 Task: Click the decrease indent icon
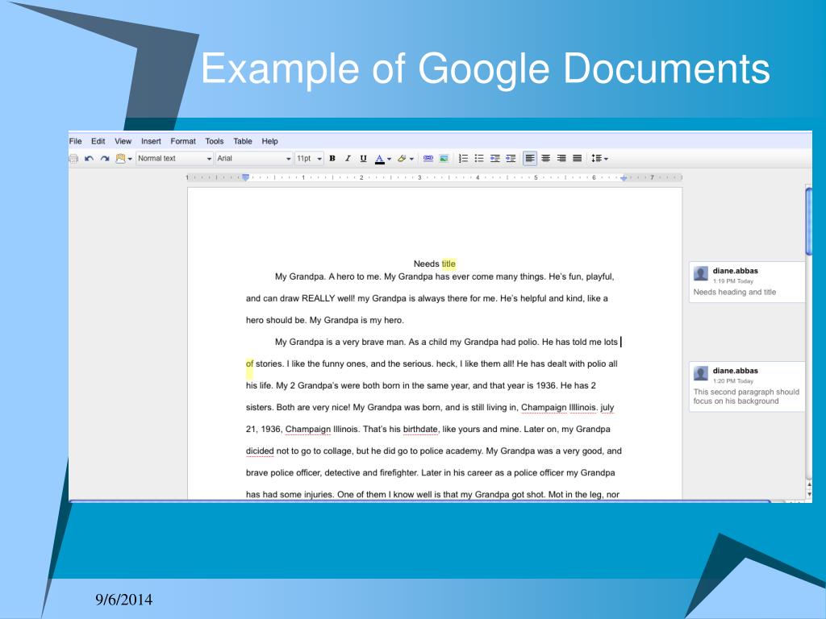click(495, 159)
